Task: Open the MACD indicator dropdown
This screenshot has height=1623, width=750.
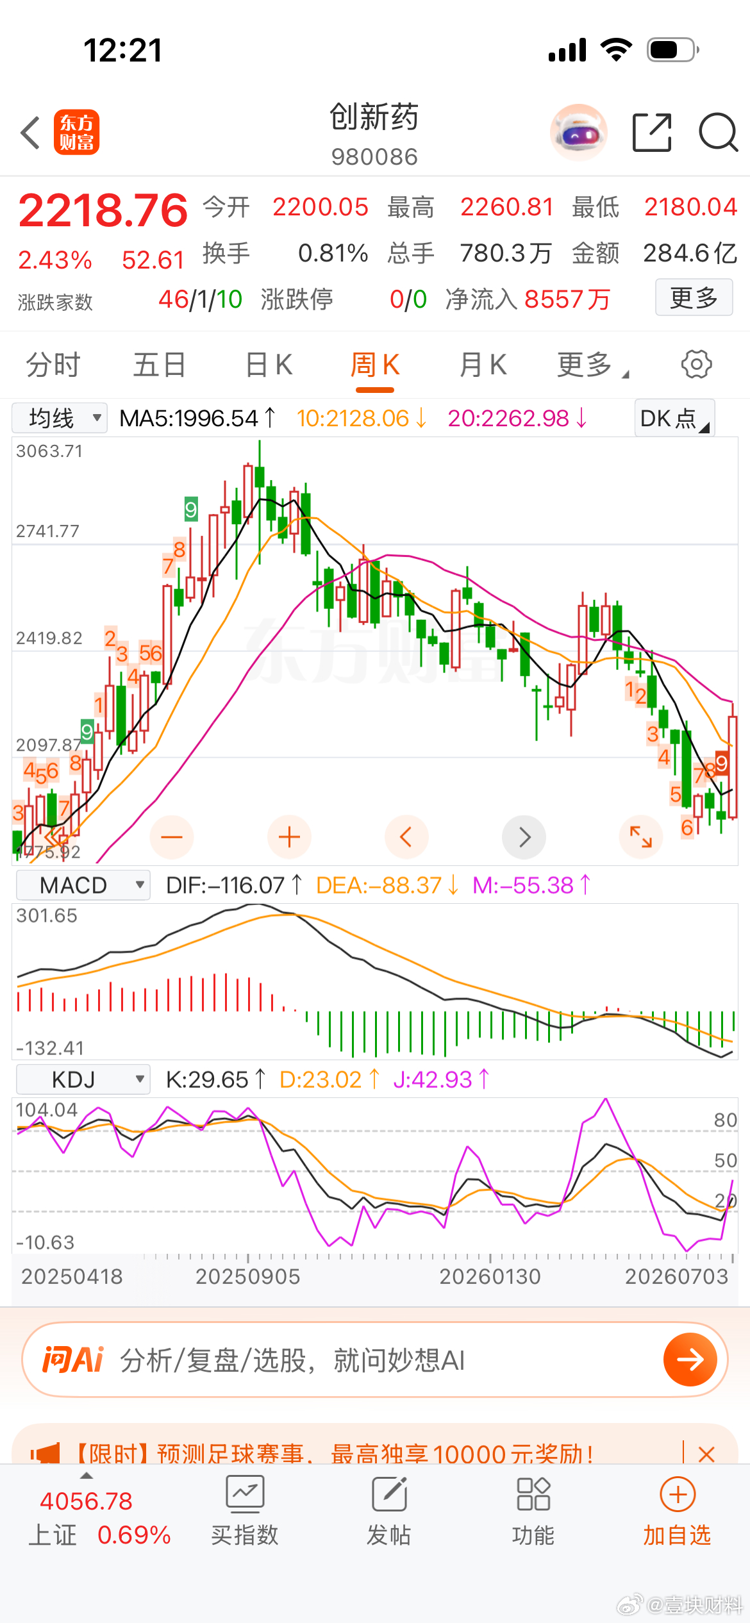Action: coord(83,885)
